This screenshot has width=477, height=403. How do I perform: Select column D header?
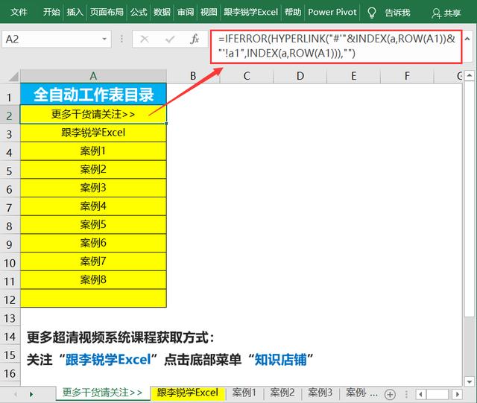(x=300, y=76)
